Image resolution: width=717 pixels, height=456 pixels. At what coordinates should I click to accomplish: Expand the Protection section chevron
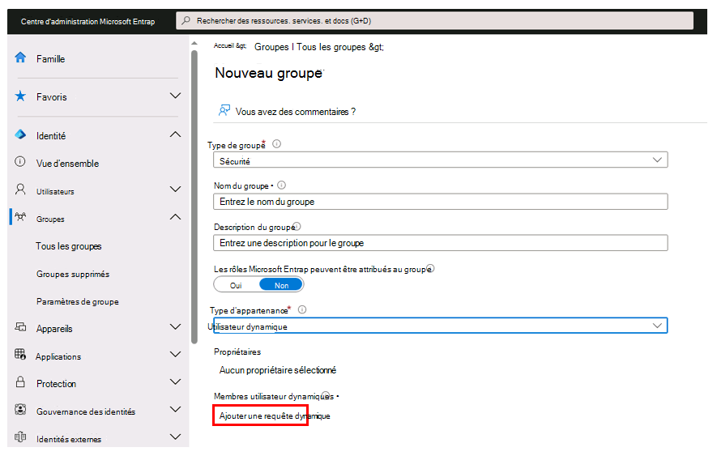(175, 382)
